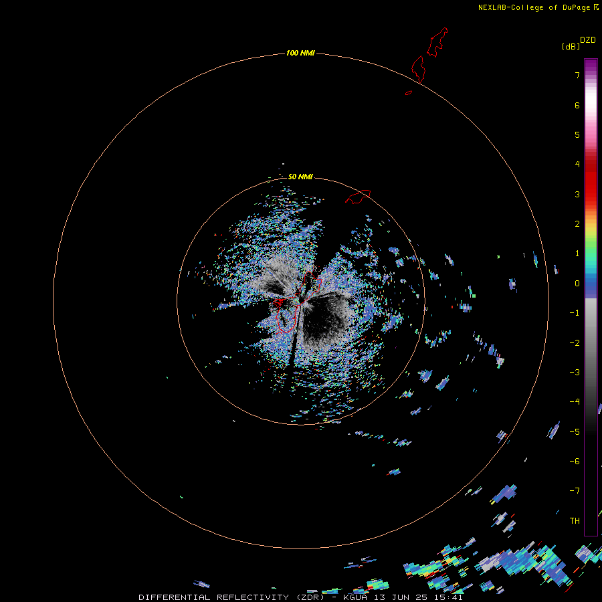Click the '[dB]' unit label
Screen dimensions: 602x602
tap(571, 46)
